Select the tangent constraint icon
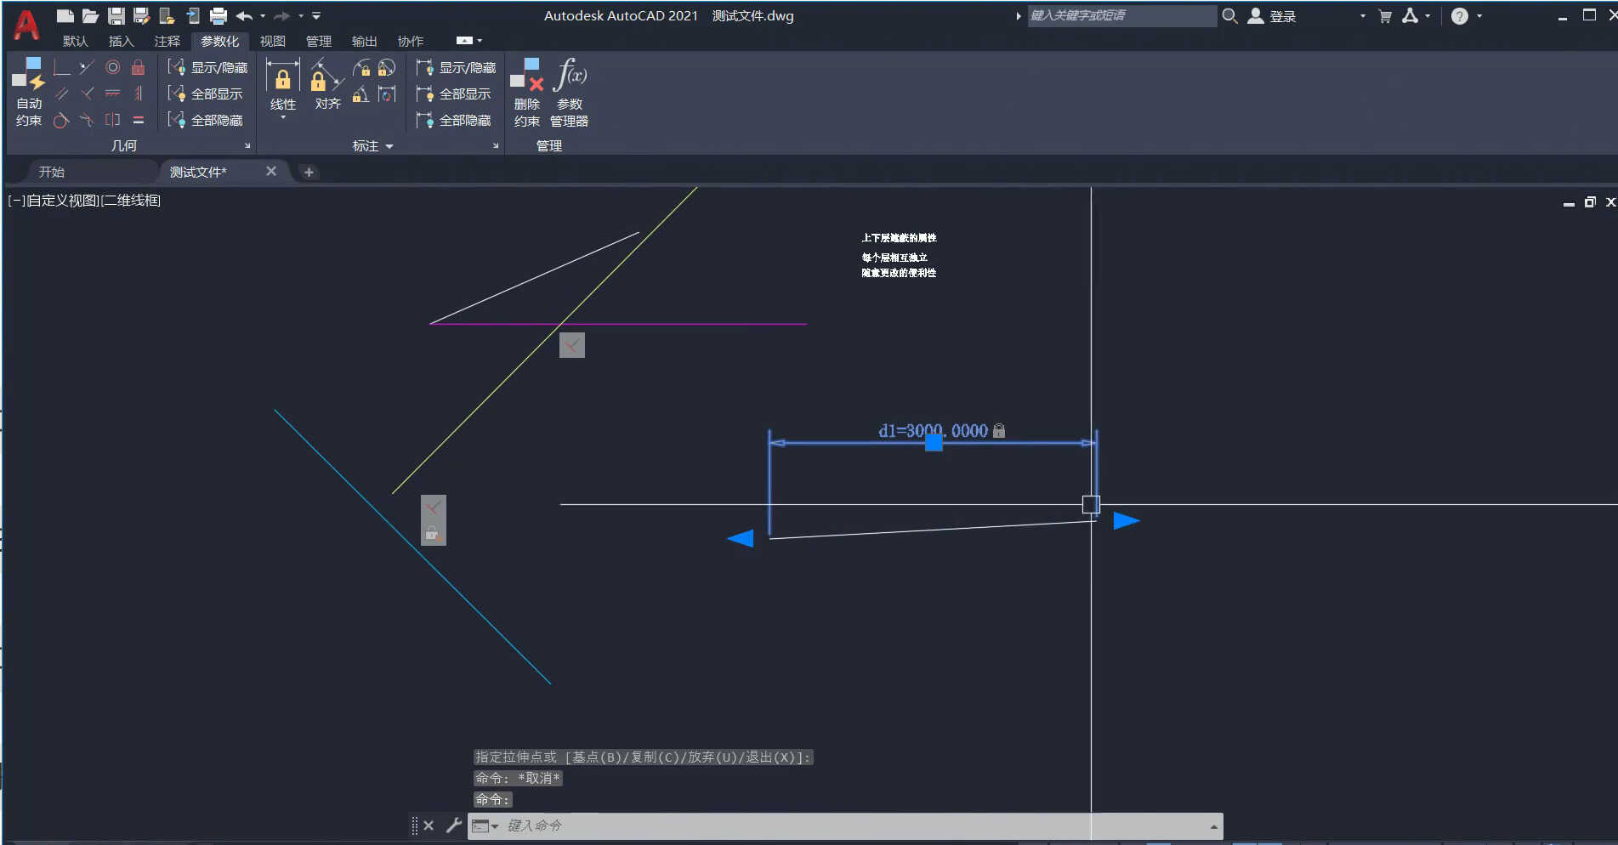This screenshot has width=1618, height=845. click(x=61, y=120)
